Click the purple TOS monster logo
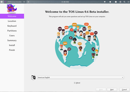This screenshot has height=92, width=130. point(12,8)
